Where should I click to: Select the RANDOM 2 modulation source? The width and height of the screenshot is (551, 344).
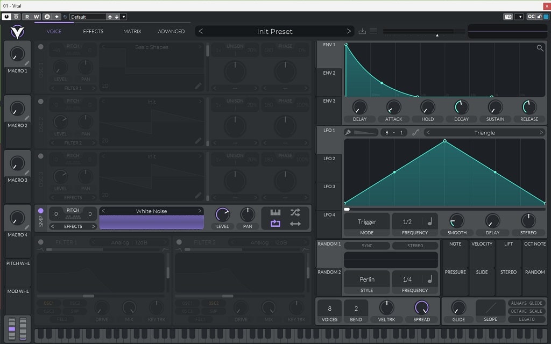click(329, 282)
